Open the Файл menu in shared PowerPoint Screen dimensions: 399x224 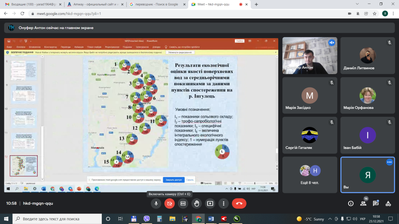click(x=9, y=47)
